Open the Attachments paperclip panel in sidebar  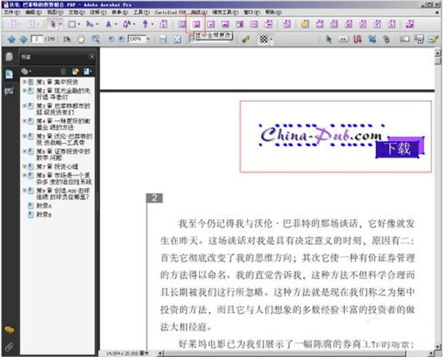tap(9, 346)
